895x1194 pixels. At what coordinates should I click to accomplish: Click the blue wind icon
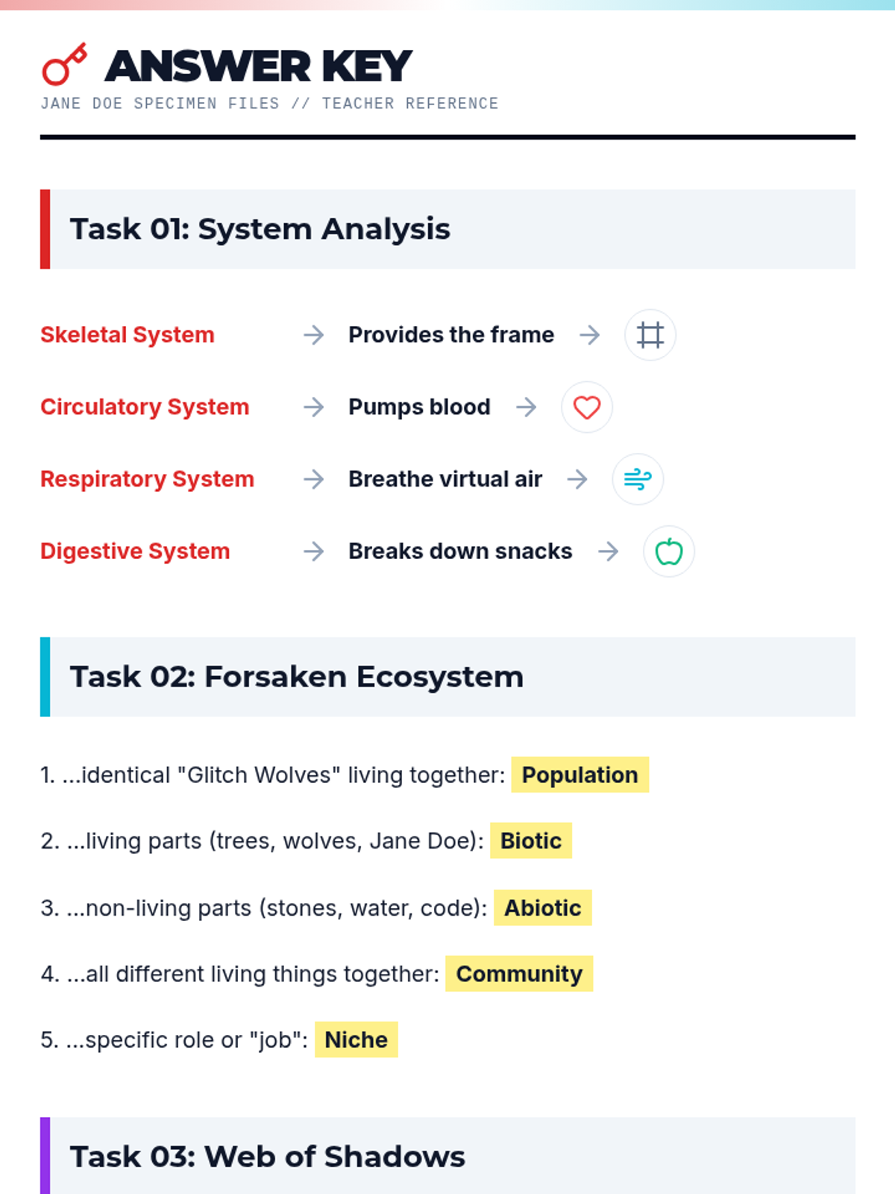pyautogui.click(x=637, y=479)
